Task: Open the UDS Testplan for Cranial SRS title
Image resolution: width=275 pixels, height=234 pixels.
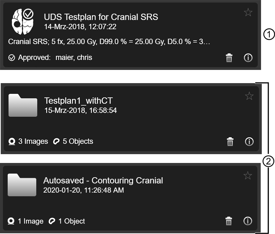Action: [101, 17]
